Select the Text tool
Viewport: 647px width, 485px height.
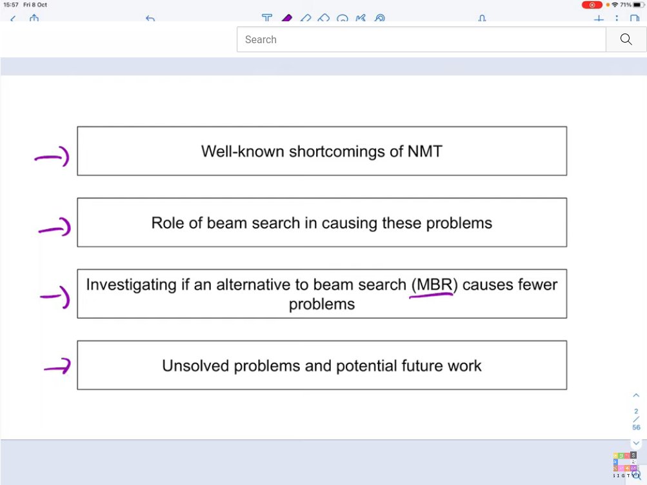(x=267, y=17)
